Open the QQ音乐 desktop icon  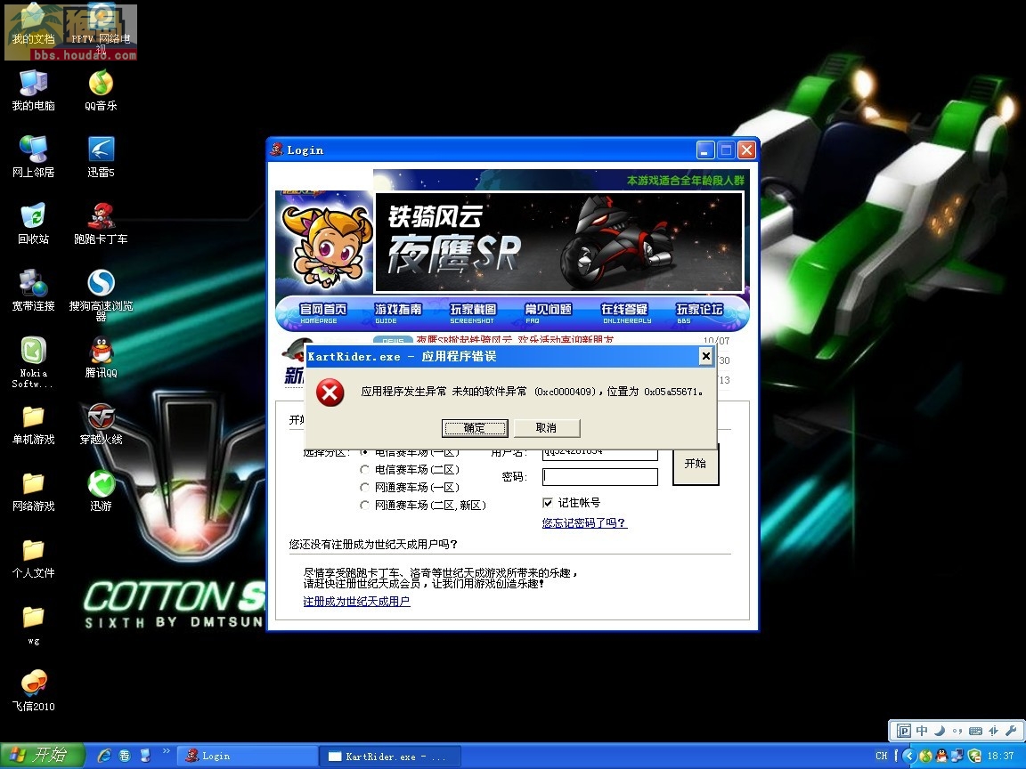pos(101,90)
